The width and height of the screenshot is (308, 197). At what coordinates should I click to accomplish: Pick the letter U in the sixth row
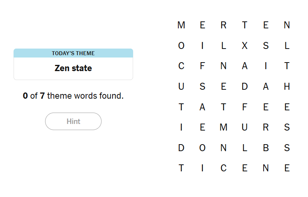245,127
